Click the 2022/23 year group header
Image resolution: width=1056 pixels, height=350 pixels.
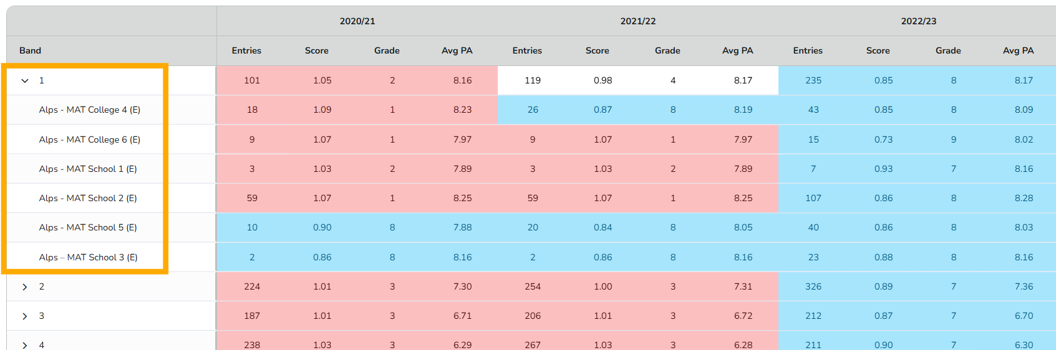pyautogui.click(x=919, y=21)
